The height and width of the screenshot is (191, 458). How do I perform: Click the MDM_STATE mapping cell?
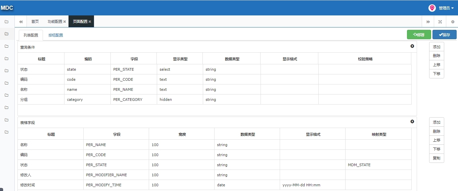(378, 165)
